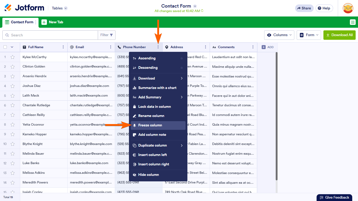Click Contact Form tab options dots

click(x=36, y=22)
